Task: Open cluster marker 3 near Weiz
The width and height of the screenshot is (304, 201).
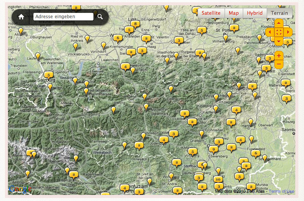Action: (x=219, y=142)
